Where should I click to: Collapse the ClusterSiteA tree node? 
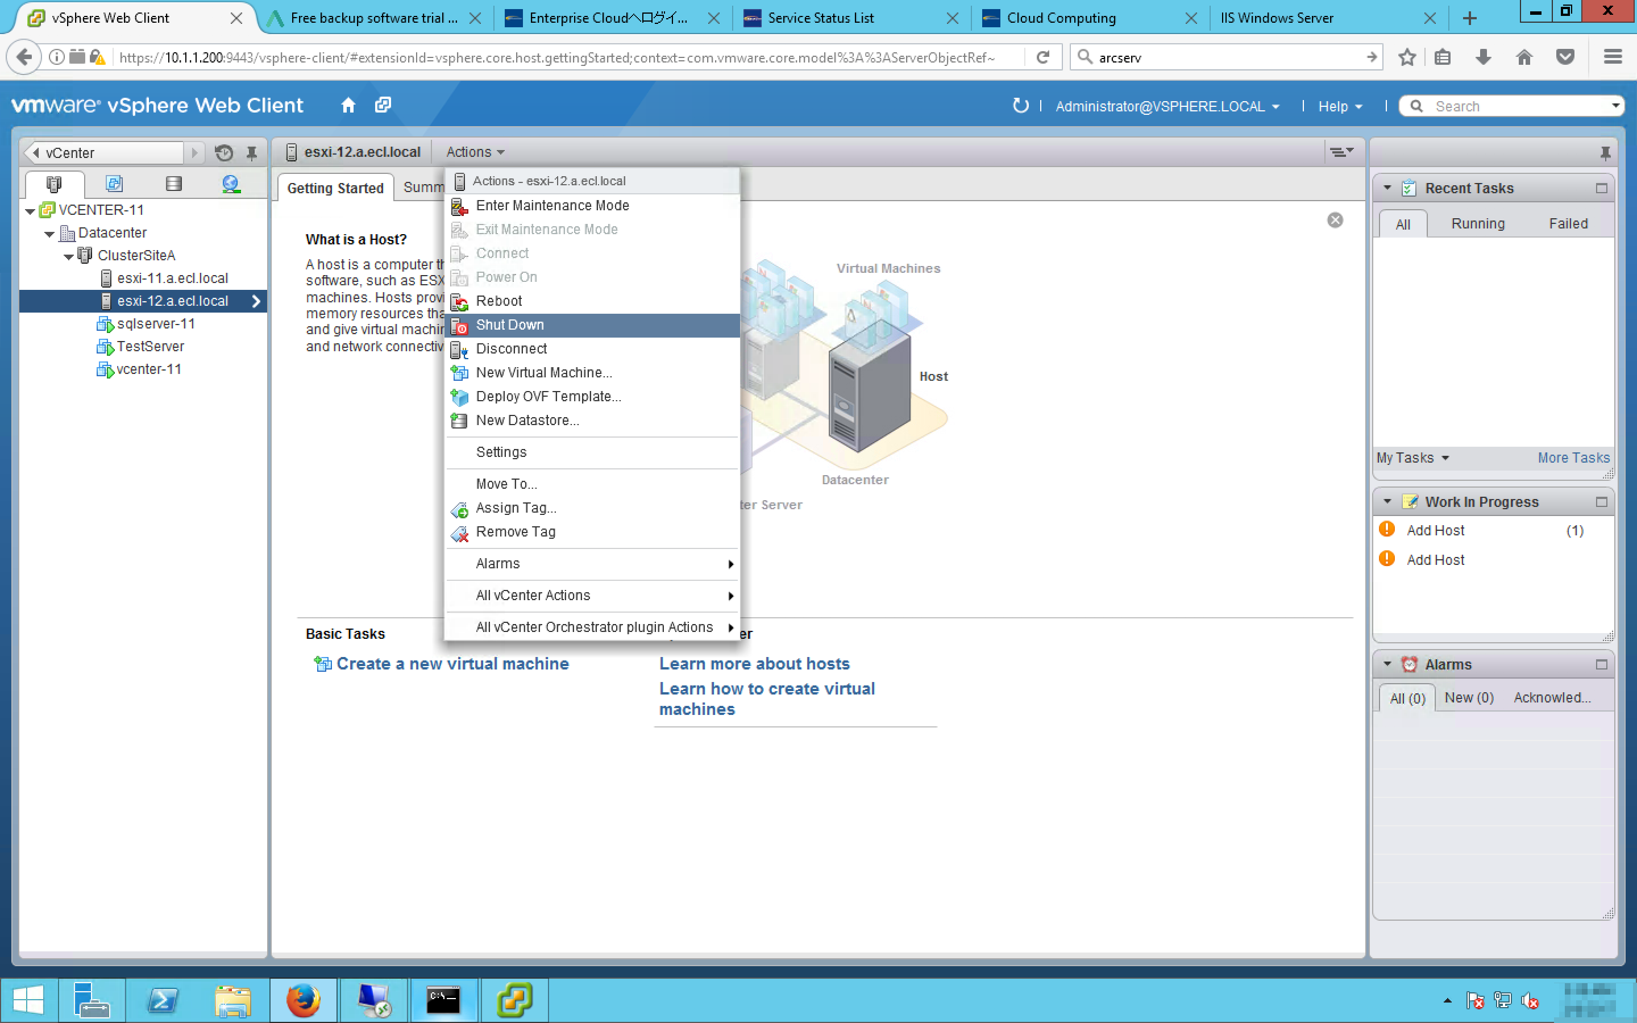click(68, 256)
